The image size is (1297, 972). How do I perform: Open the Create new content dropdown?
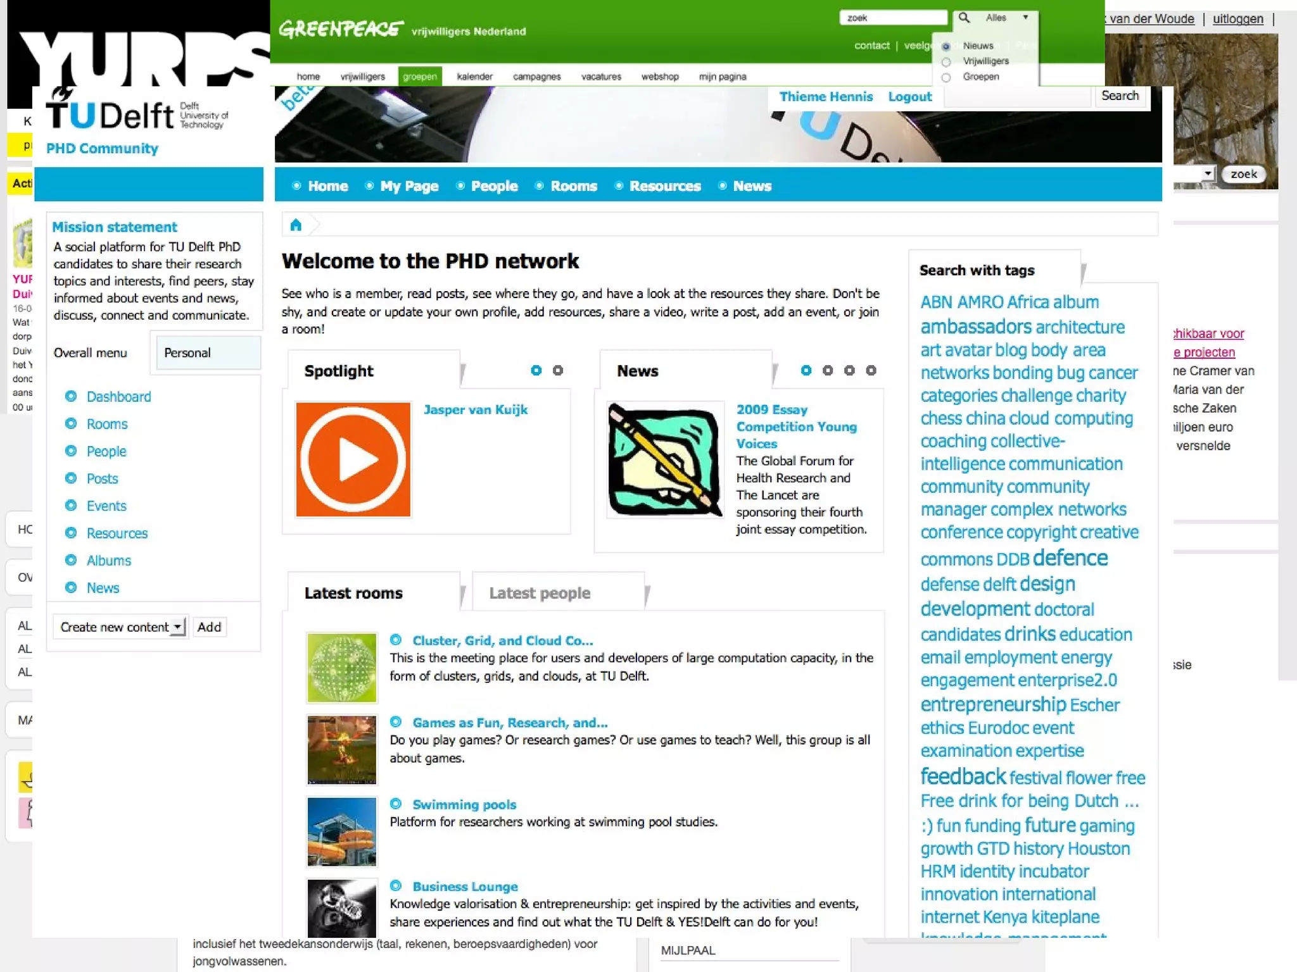pos(120,626)
